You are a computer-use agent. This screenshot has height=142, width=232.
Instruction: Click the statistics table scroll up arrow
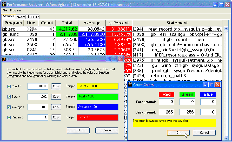tap(226, 28)
